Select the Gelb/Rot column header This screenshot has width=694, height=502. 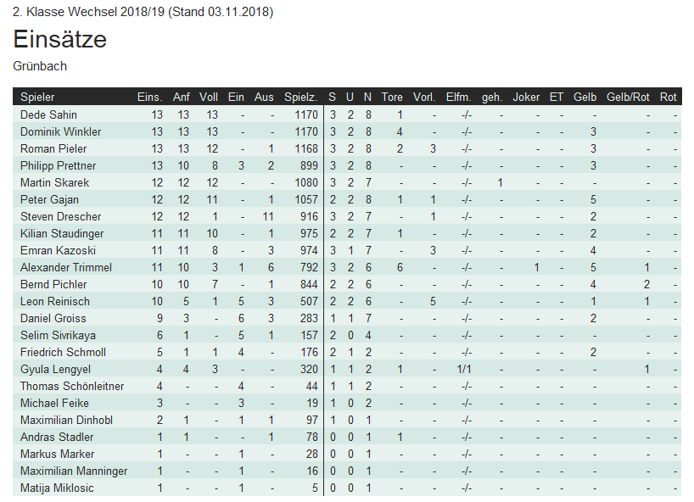coord(629,97)
